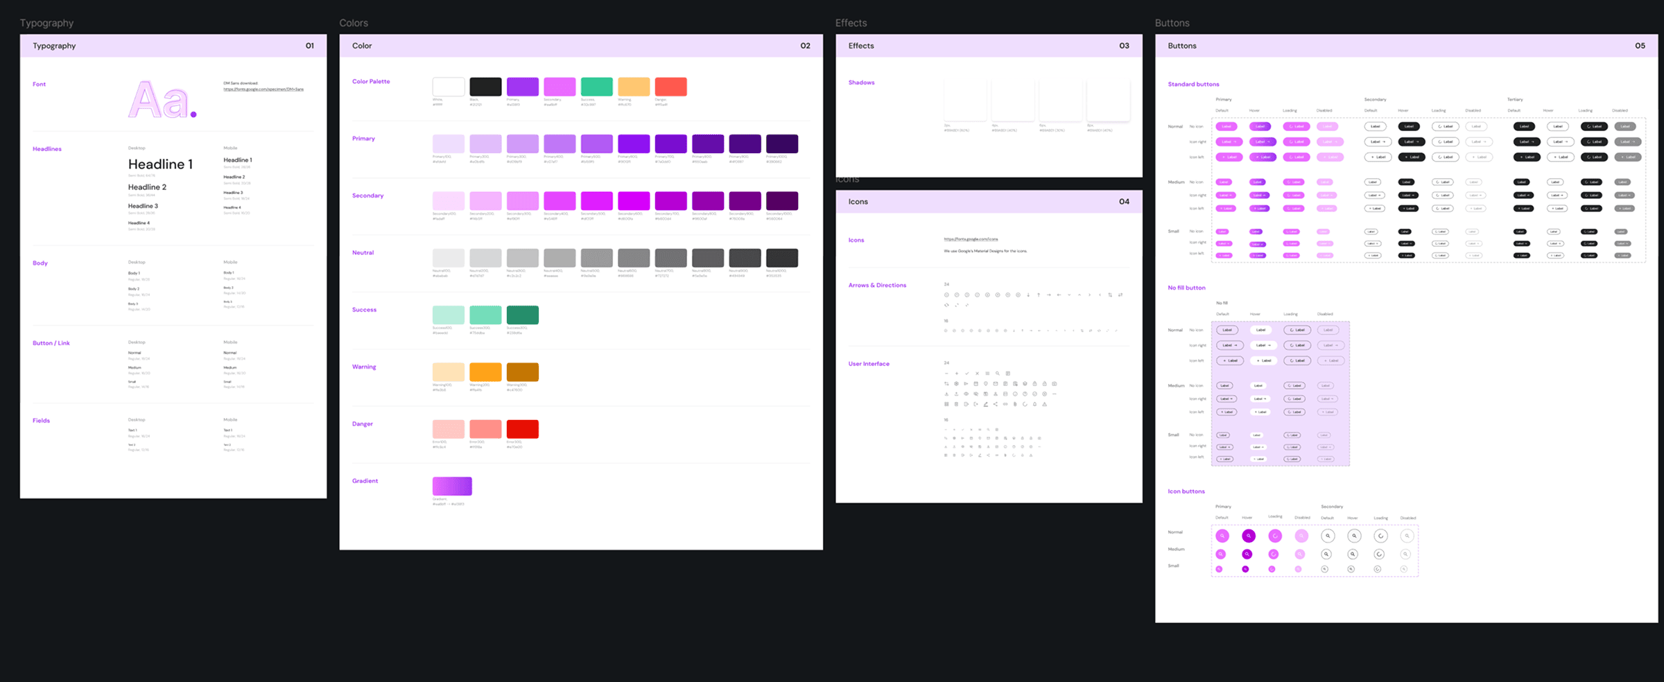Click the Headline 1 text sample
The width and height of the screenshot is (1664, 682).
tap(161, 164)
